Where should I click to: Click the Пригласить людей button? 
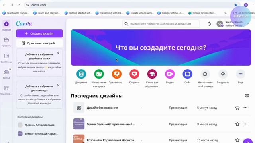coord(39,43)
